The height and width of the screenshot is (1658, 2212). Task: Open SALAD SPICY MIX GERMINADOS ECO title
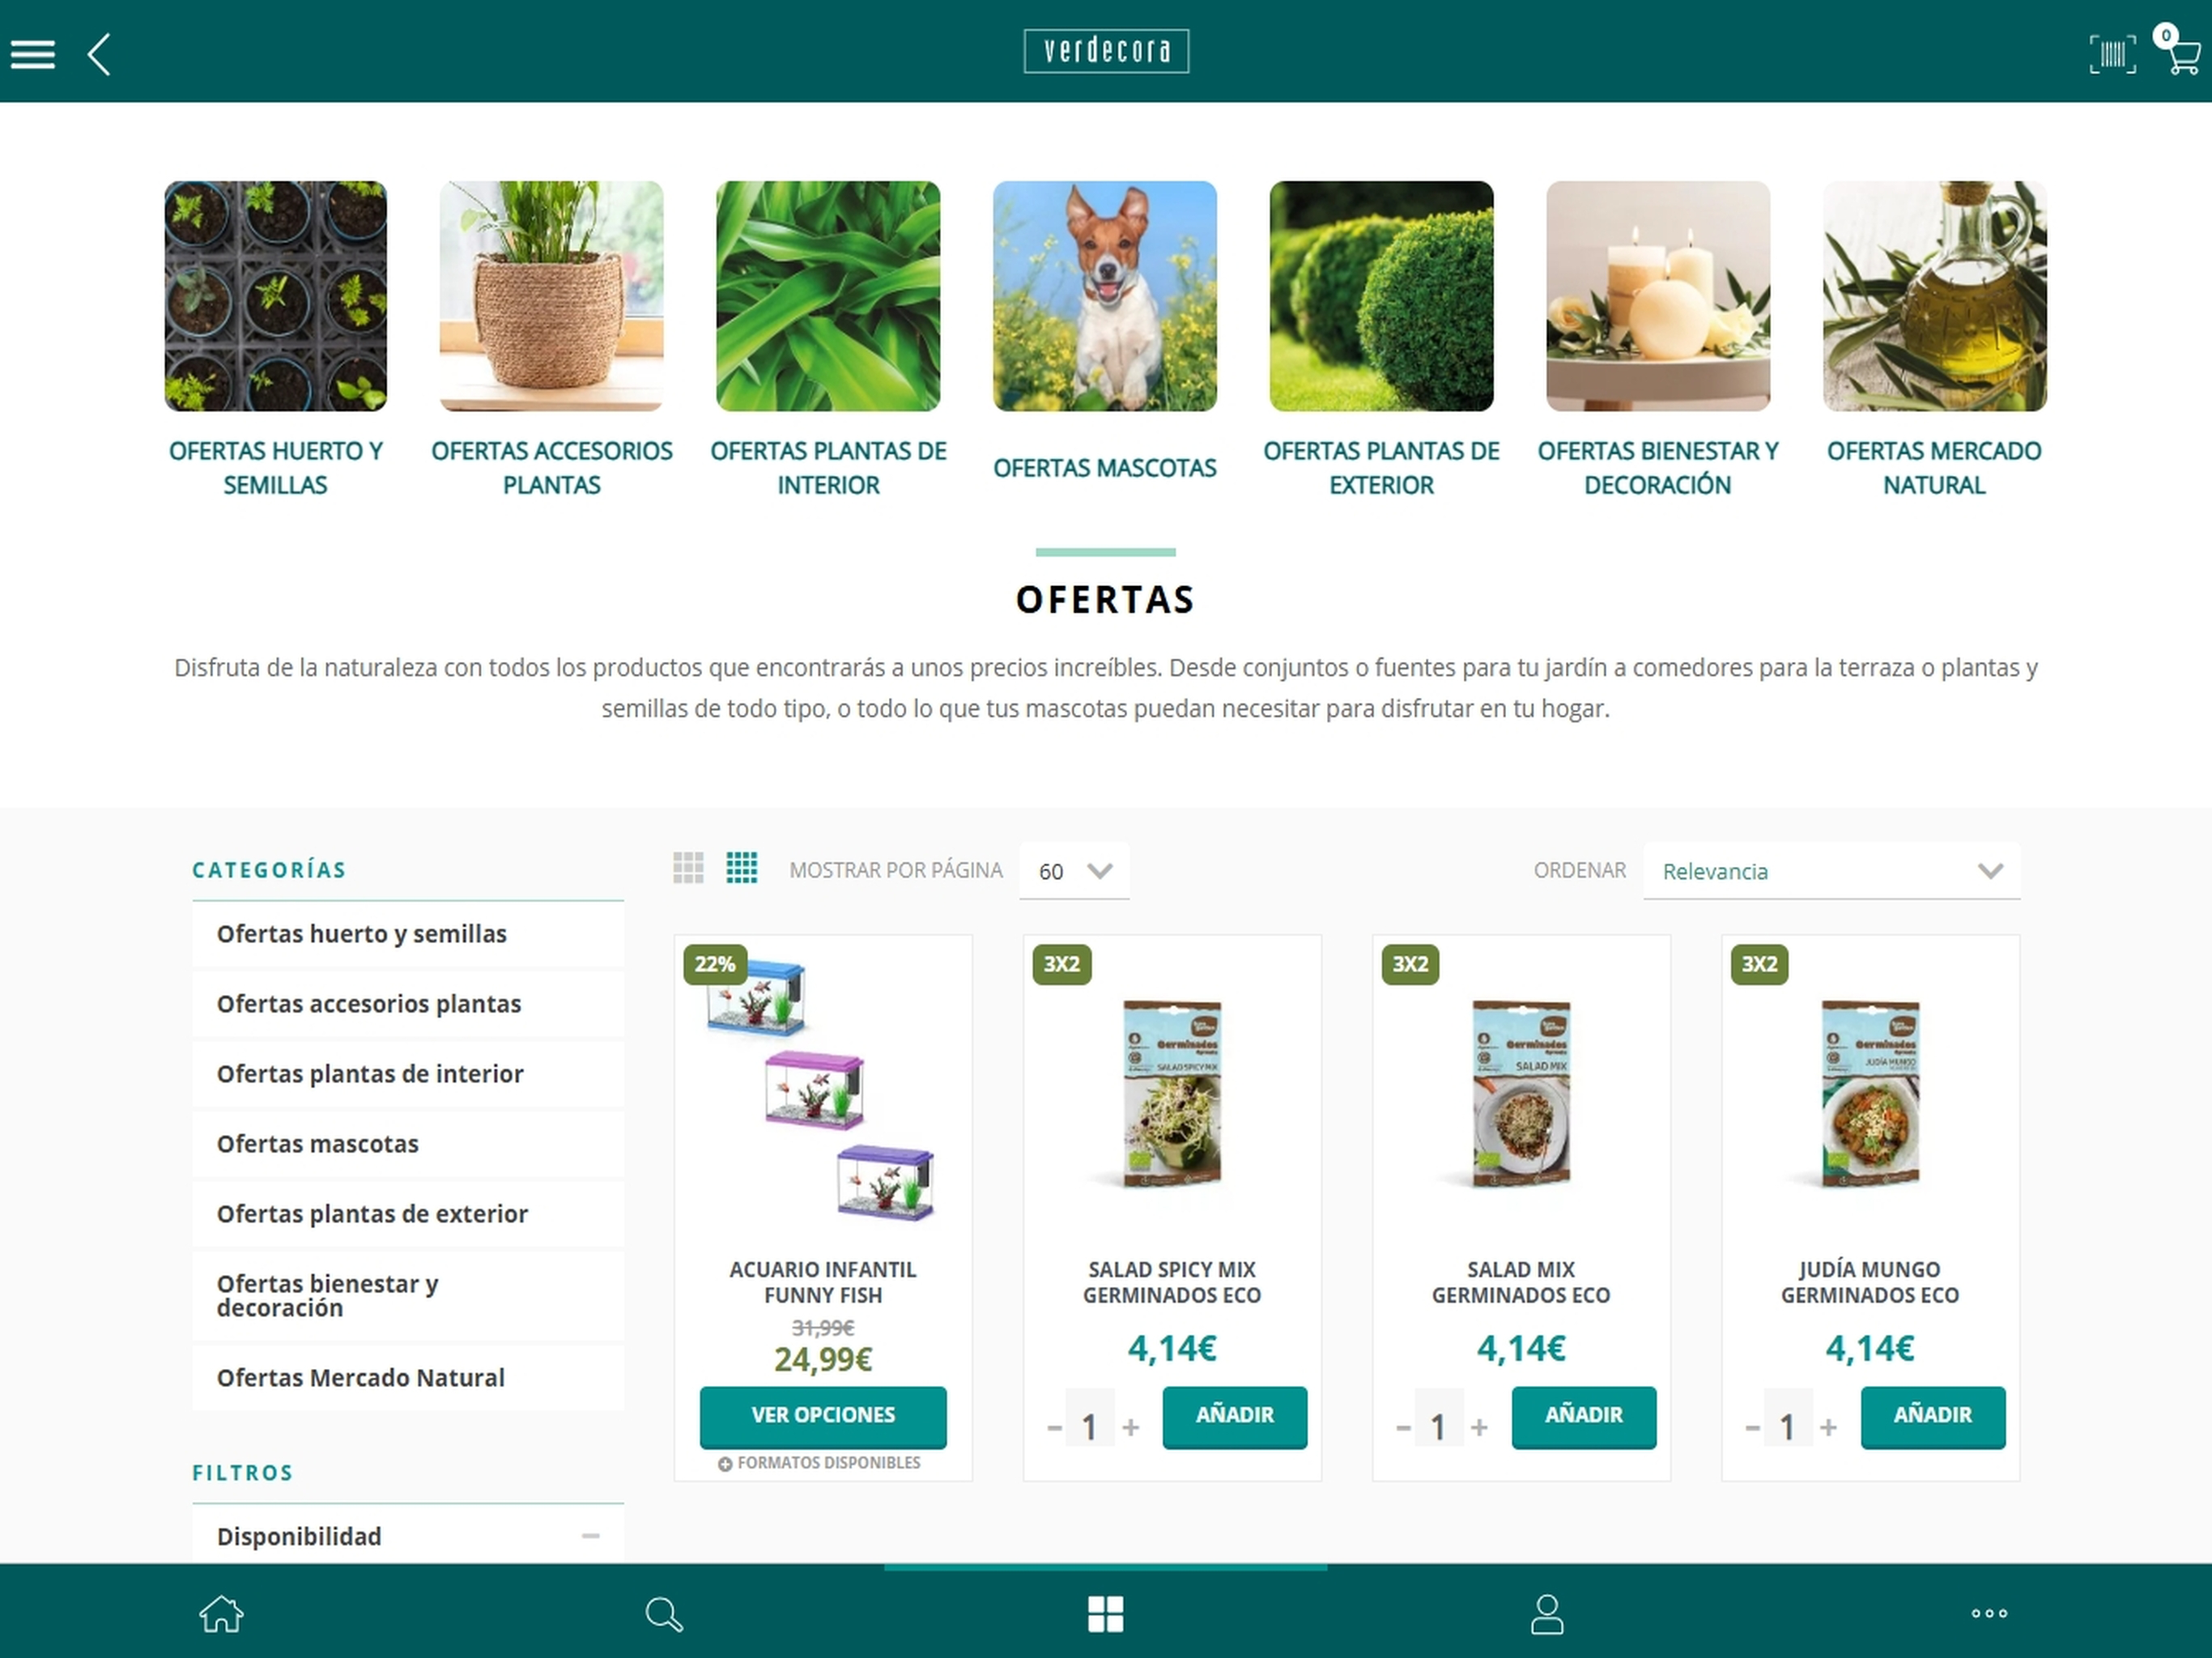point(1172,1282)
